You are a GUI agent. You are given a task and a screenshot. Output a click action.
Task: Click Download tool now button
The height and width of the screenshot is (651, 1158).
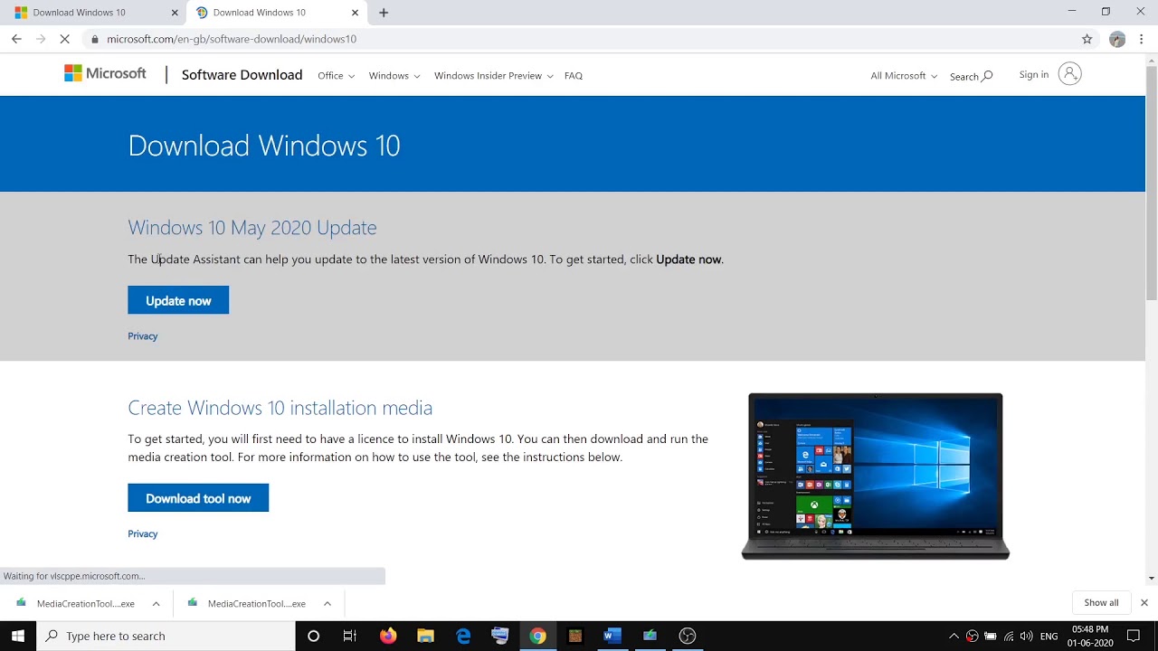click(x=198, y=498)
